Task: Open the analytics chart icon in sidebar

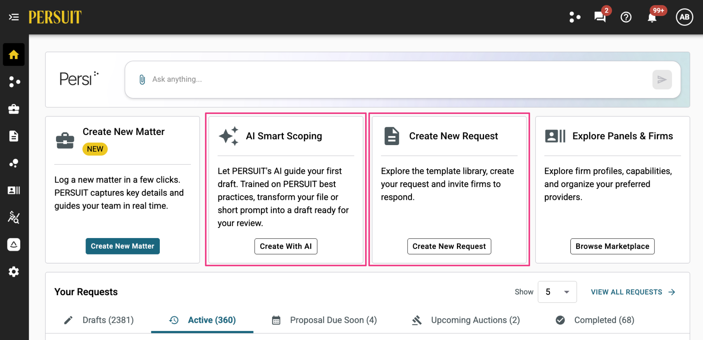Action: (14, 217)
